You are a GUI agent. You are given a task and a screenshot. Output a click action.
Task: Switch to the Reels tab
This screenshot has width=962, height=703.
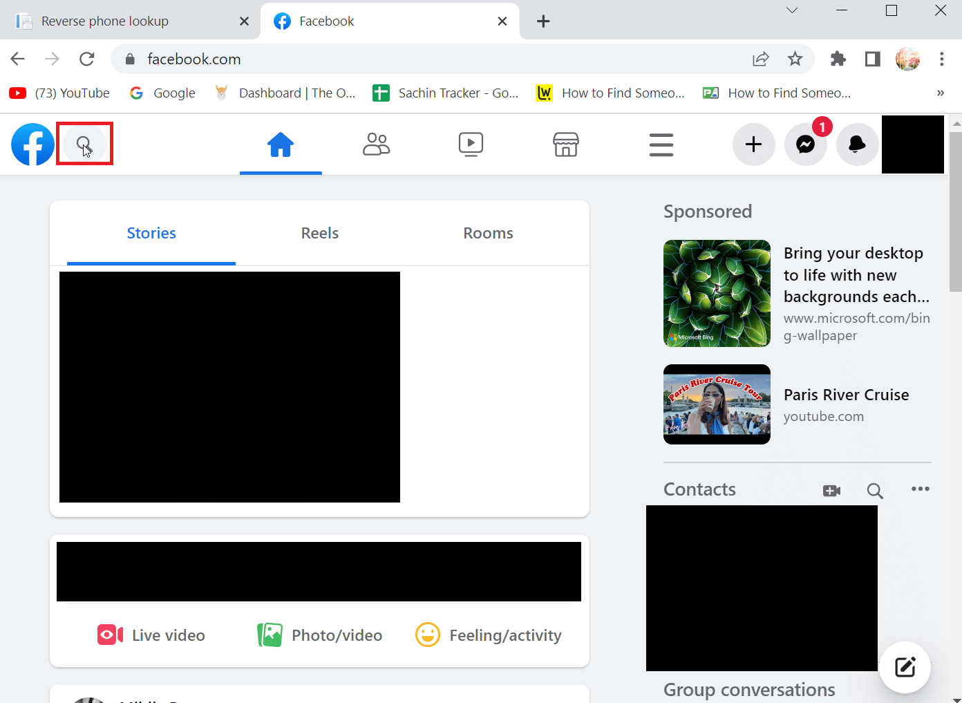click(x=320, y=233)
